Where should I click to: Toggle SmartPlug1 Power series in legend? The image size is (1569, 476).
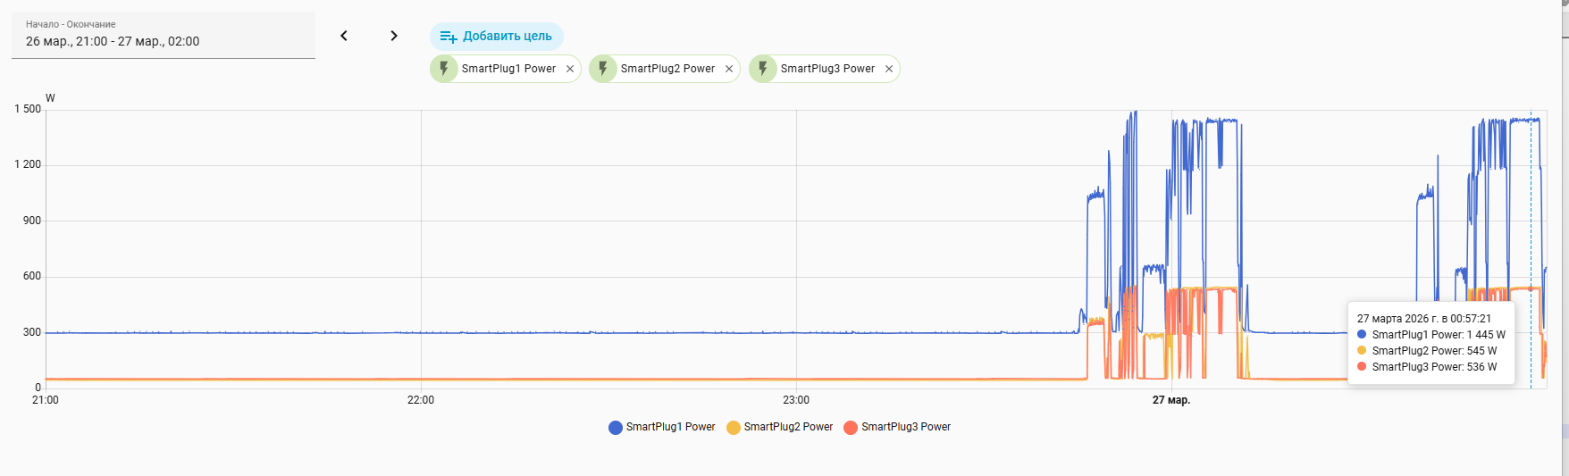pyautogui.click(x=670, y=427)
